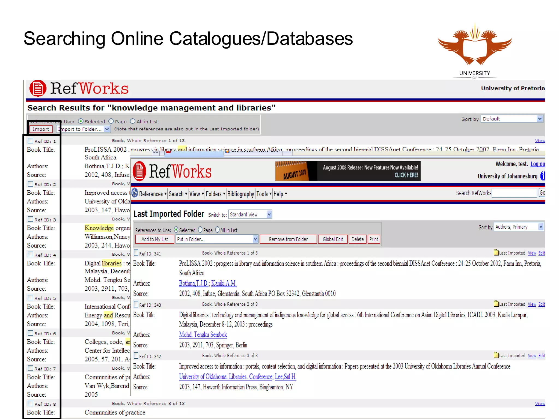The height and width of the screenshot is (419, 559).
Task: Click the View link for Ref ID 341
Action: click(x=532, y=253)
